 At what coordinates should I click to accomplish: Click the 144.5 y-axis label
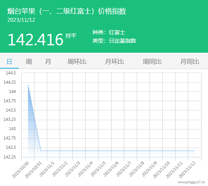pos(11,73)
